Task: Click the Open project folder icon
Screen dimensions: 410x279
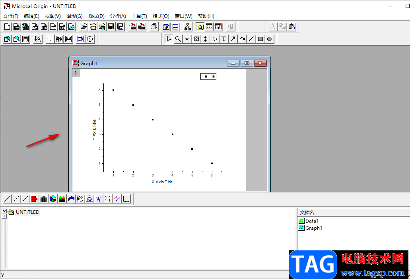Action: pos(84,27)
